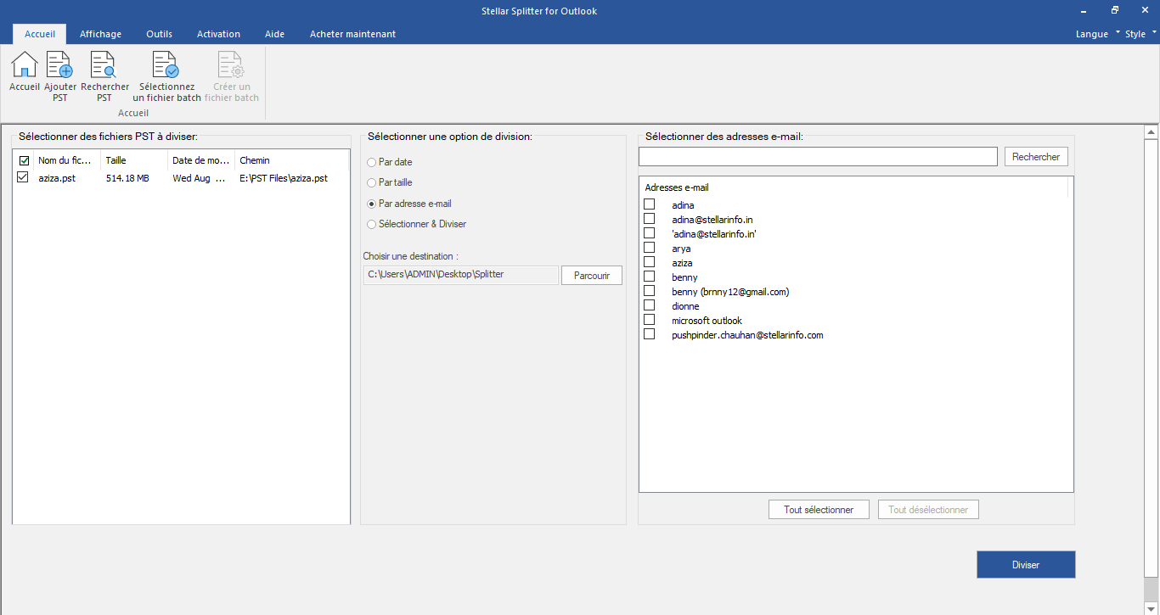Open the Affichage tab
This screenshot has width=1160, height=615.
(100, 34)
